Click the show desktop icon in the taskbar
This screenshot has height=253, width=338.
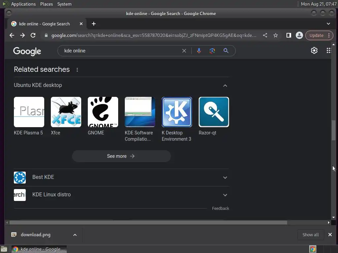pyautogui.click(x=4, y=249)
